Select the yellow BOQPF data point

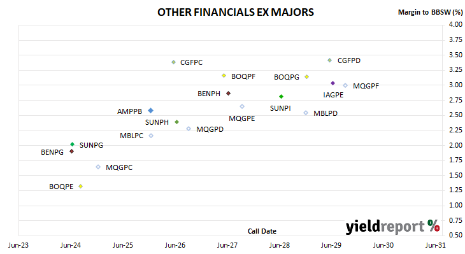[224, 76]
